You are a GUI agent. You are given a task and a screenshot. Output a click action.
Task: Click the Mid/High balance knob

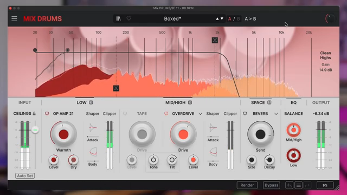pos(293,130)
